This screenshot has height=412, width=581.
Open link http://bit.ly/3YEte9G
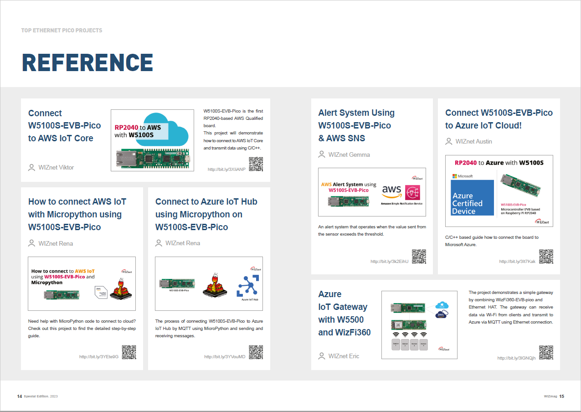(x=99, y=357)
